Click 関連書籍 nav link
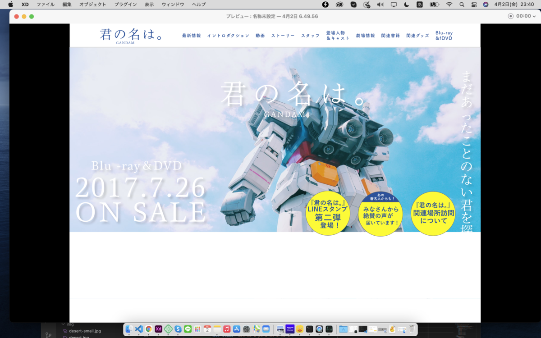541x338 pixels. (x=390, y=36)
